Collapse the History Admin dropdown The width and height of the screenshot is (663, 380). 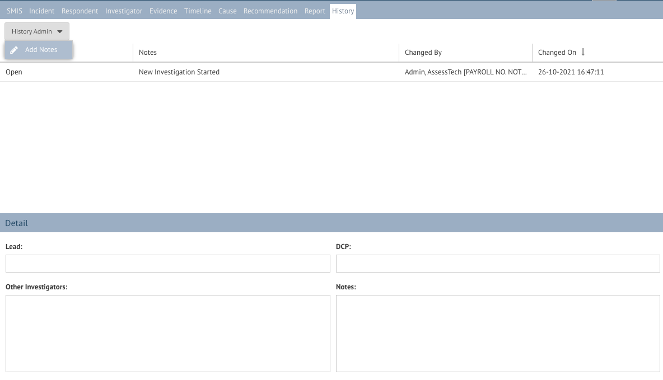click(x=37, y=31)
